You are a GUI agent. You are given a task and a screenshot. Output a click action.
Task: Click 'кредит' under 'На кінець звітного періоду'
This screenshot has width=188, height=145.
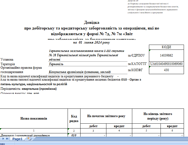pos(172,126)
